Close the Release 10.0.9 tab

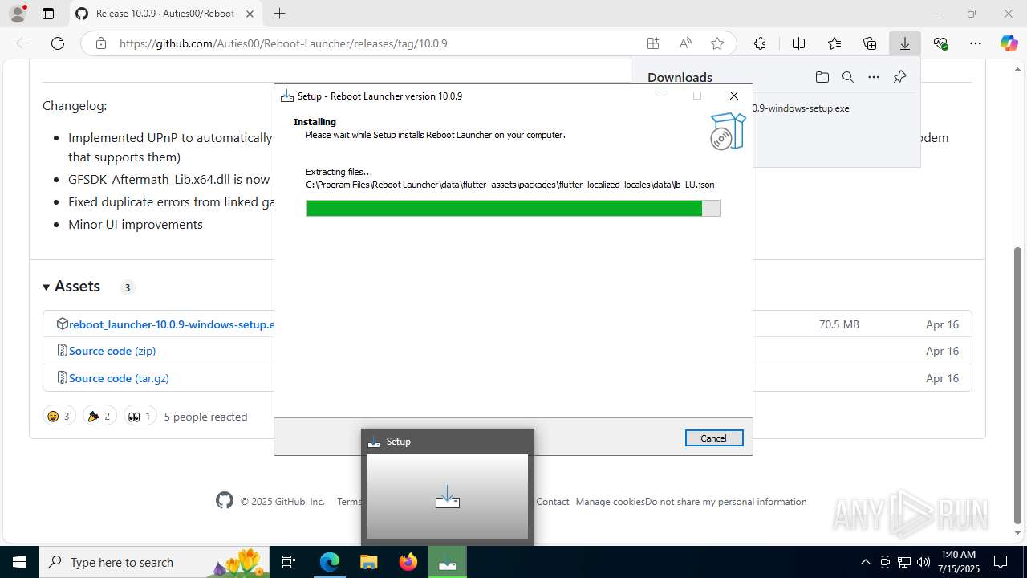250,14
